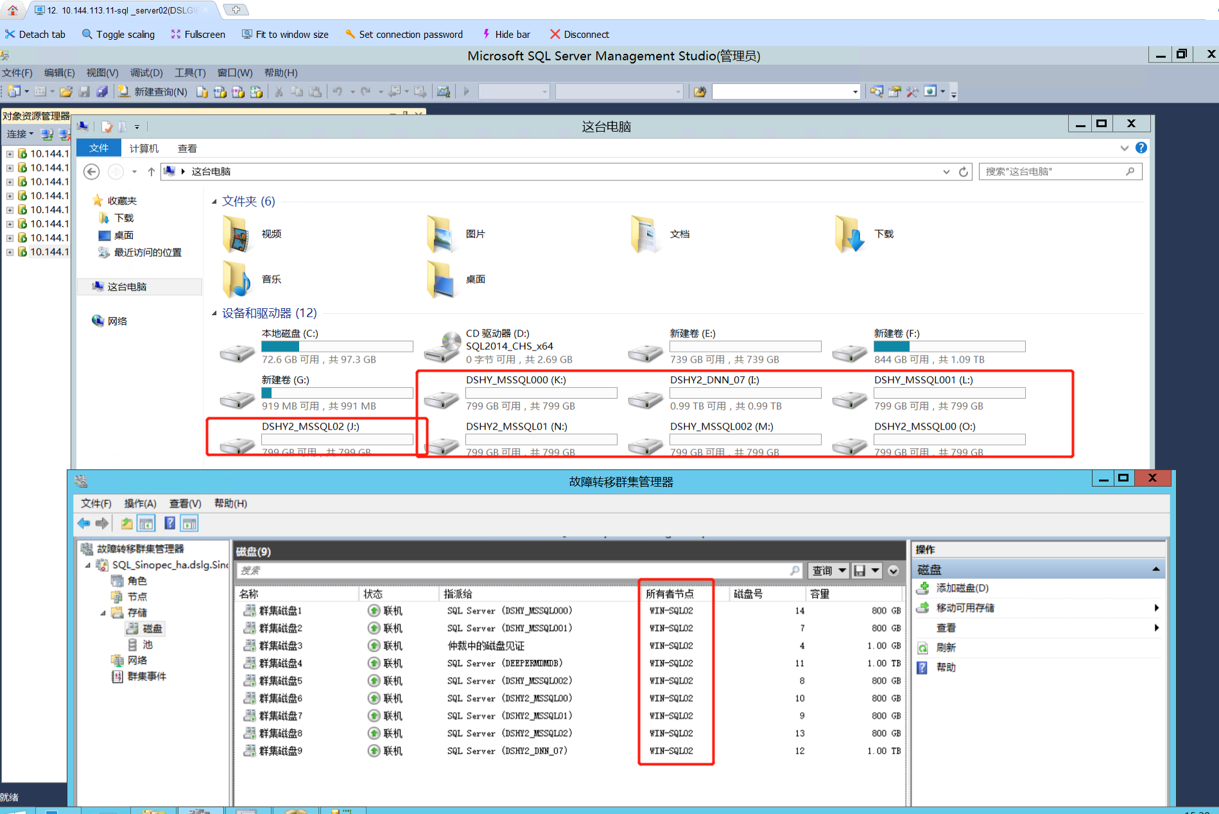This screenshot has height=814, width=1219.
Task: Collapse 存储 tree node
Action: pos(103,613)
